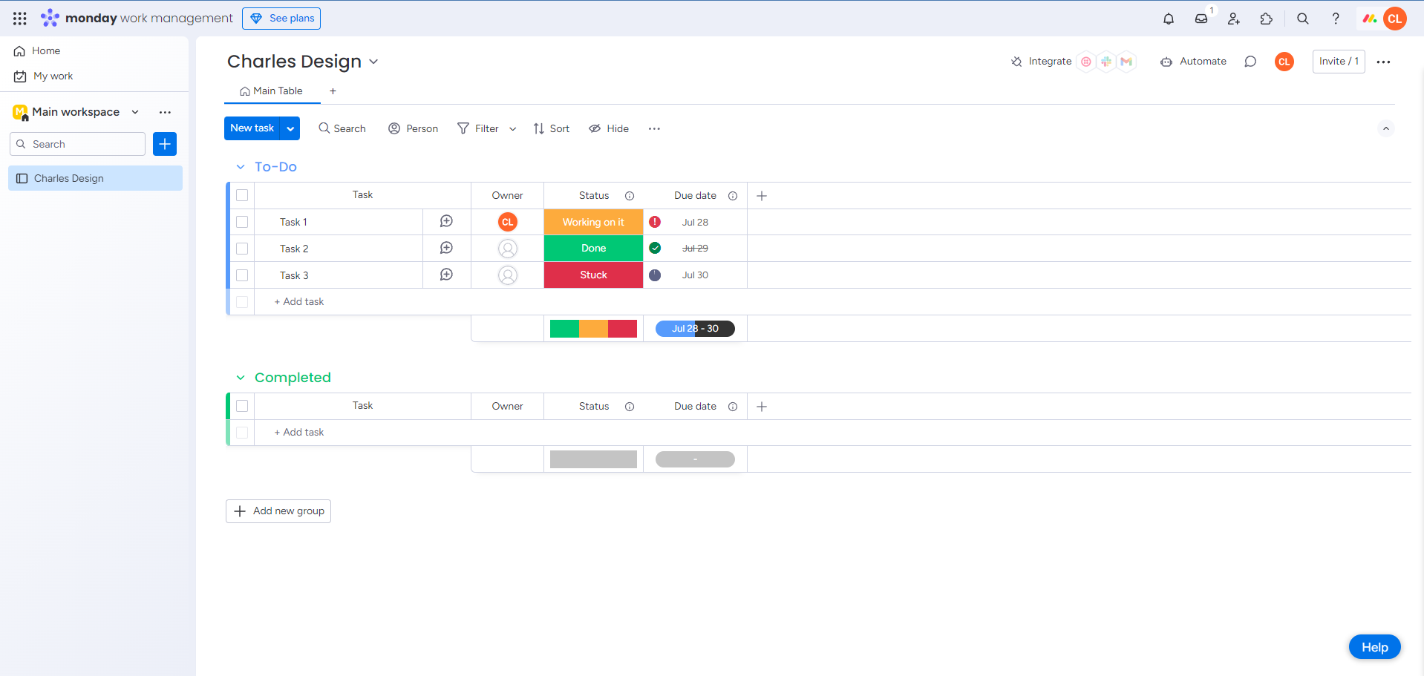Check the Task 1 checkbox

tap(242, 222)
